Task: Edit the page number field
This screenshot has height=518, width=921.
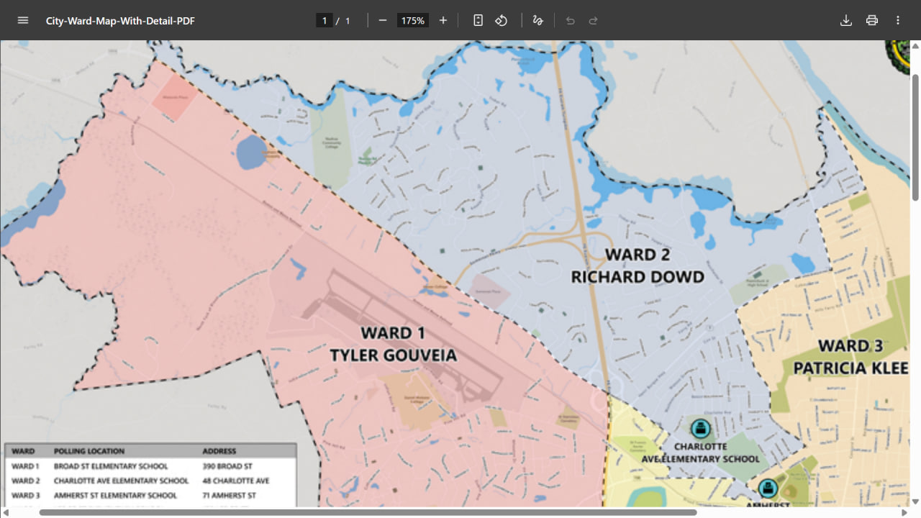Action: click(324, 20)
